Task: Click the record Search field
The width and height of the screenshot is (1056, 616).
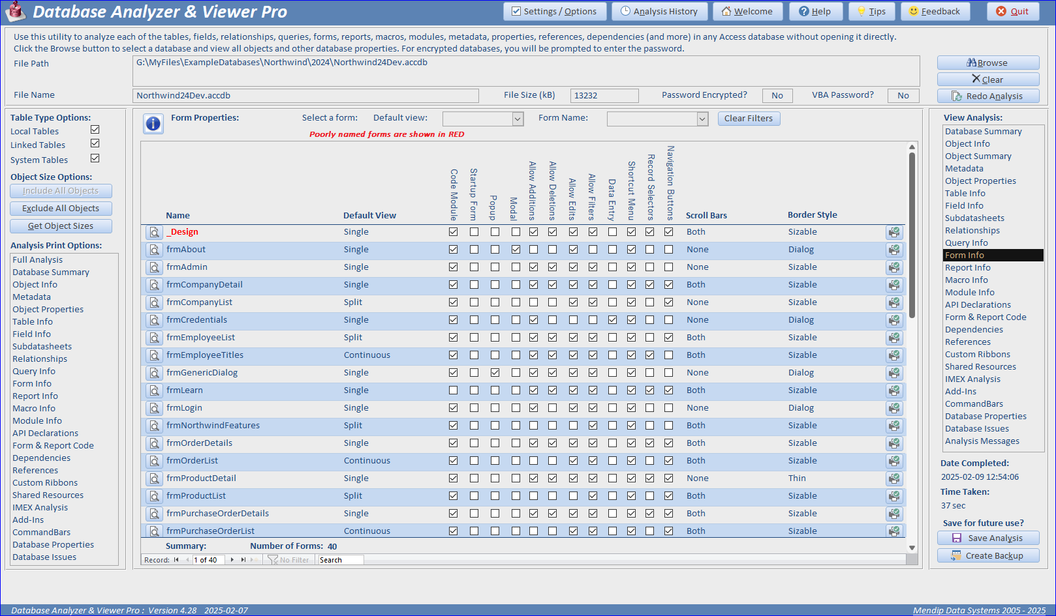Action: click(340, 560)
